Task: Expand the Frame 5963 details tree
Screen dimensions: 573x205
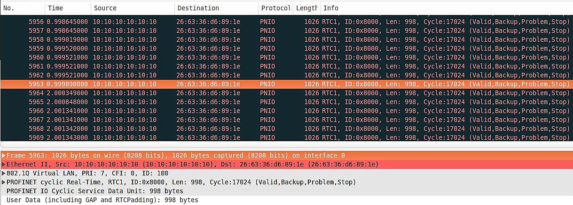Action: (4, 155)
